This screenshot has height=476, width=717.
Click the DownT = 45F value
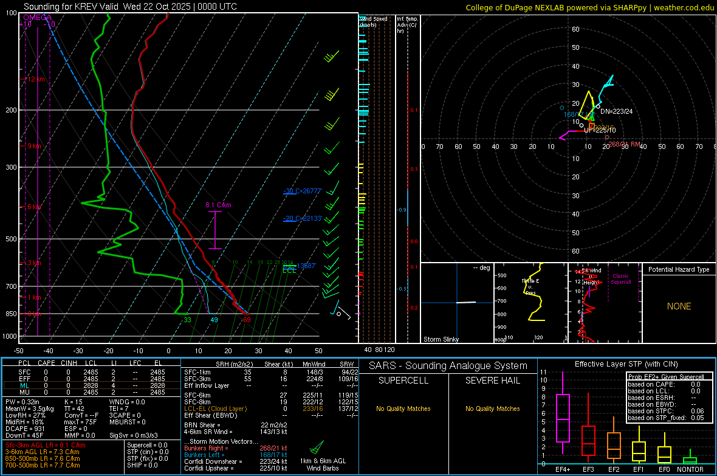click(24, 436)
